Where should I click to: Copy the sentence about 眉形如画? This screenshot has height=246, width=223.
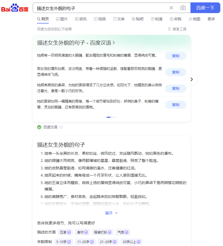176,72
